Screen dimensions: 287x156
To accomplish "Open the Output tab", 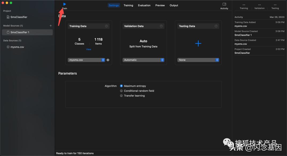I will coord(174,5).
